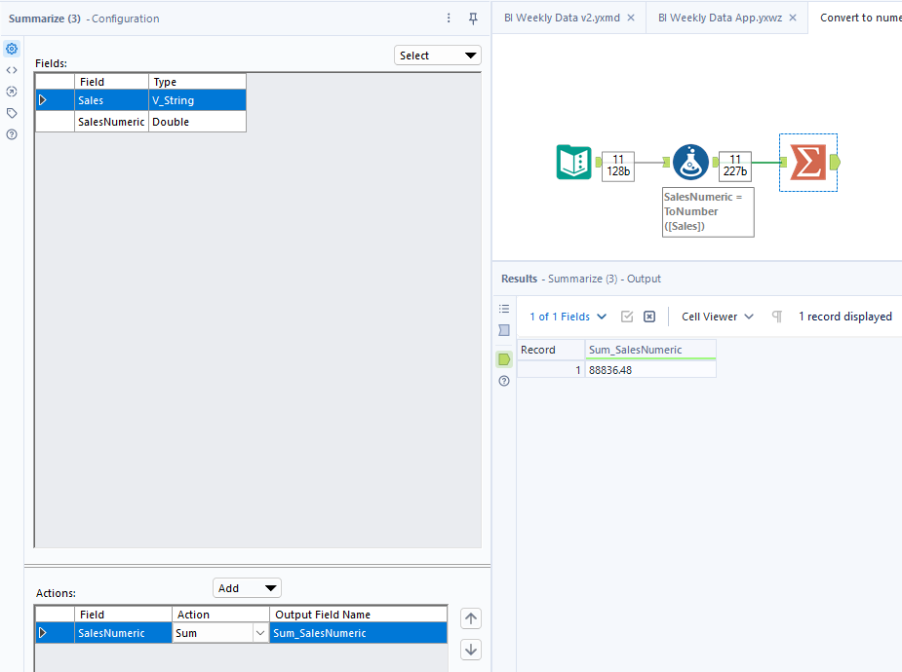This screenshot has width=902, height=672.
Task: Click the Open Example icon in the sidebar
Action: coord(12,91)
